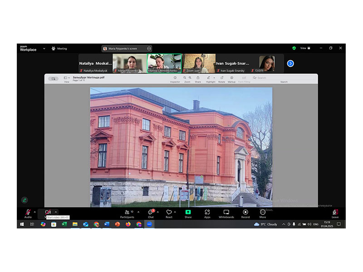The width and height of the screenshot is (363, 272).
Task: Expand video settings arrow beside the camera
Action: click(56, 212)
